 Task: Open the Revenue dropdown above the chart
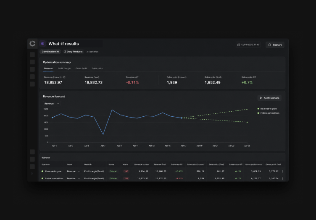[x=52, y=104]
